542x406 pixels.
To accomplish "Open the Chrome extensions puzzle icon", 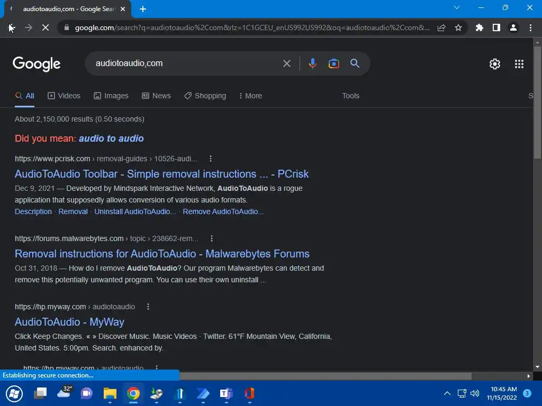I will tap(480, 27).
